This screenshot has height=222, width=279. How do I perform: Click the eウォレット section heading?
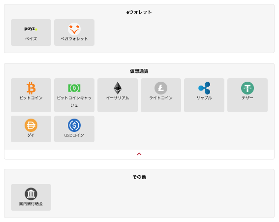(x=139, y=12)
